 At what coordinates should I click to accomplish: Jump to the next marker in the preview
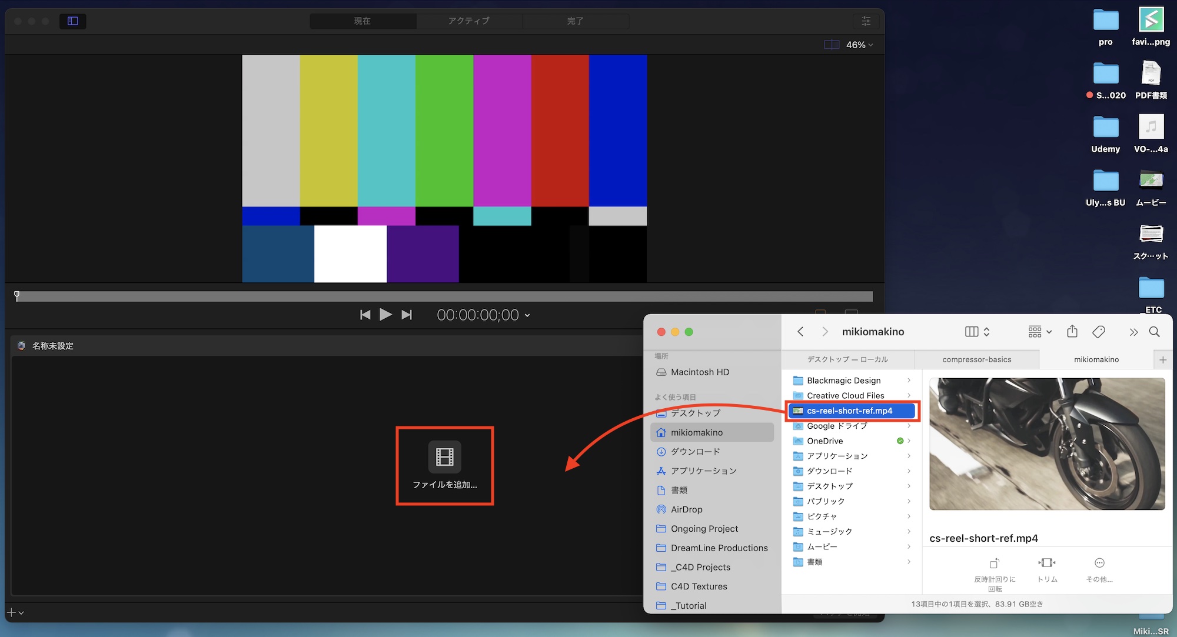407,315
